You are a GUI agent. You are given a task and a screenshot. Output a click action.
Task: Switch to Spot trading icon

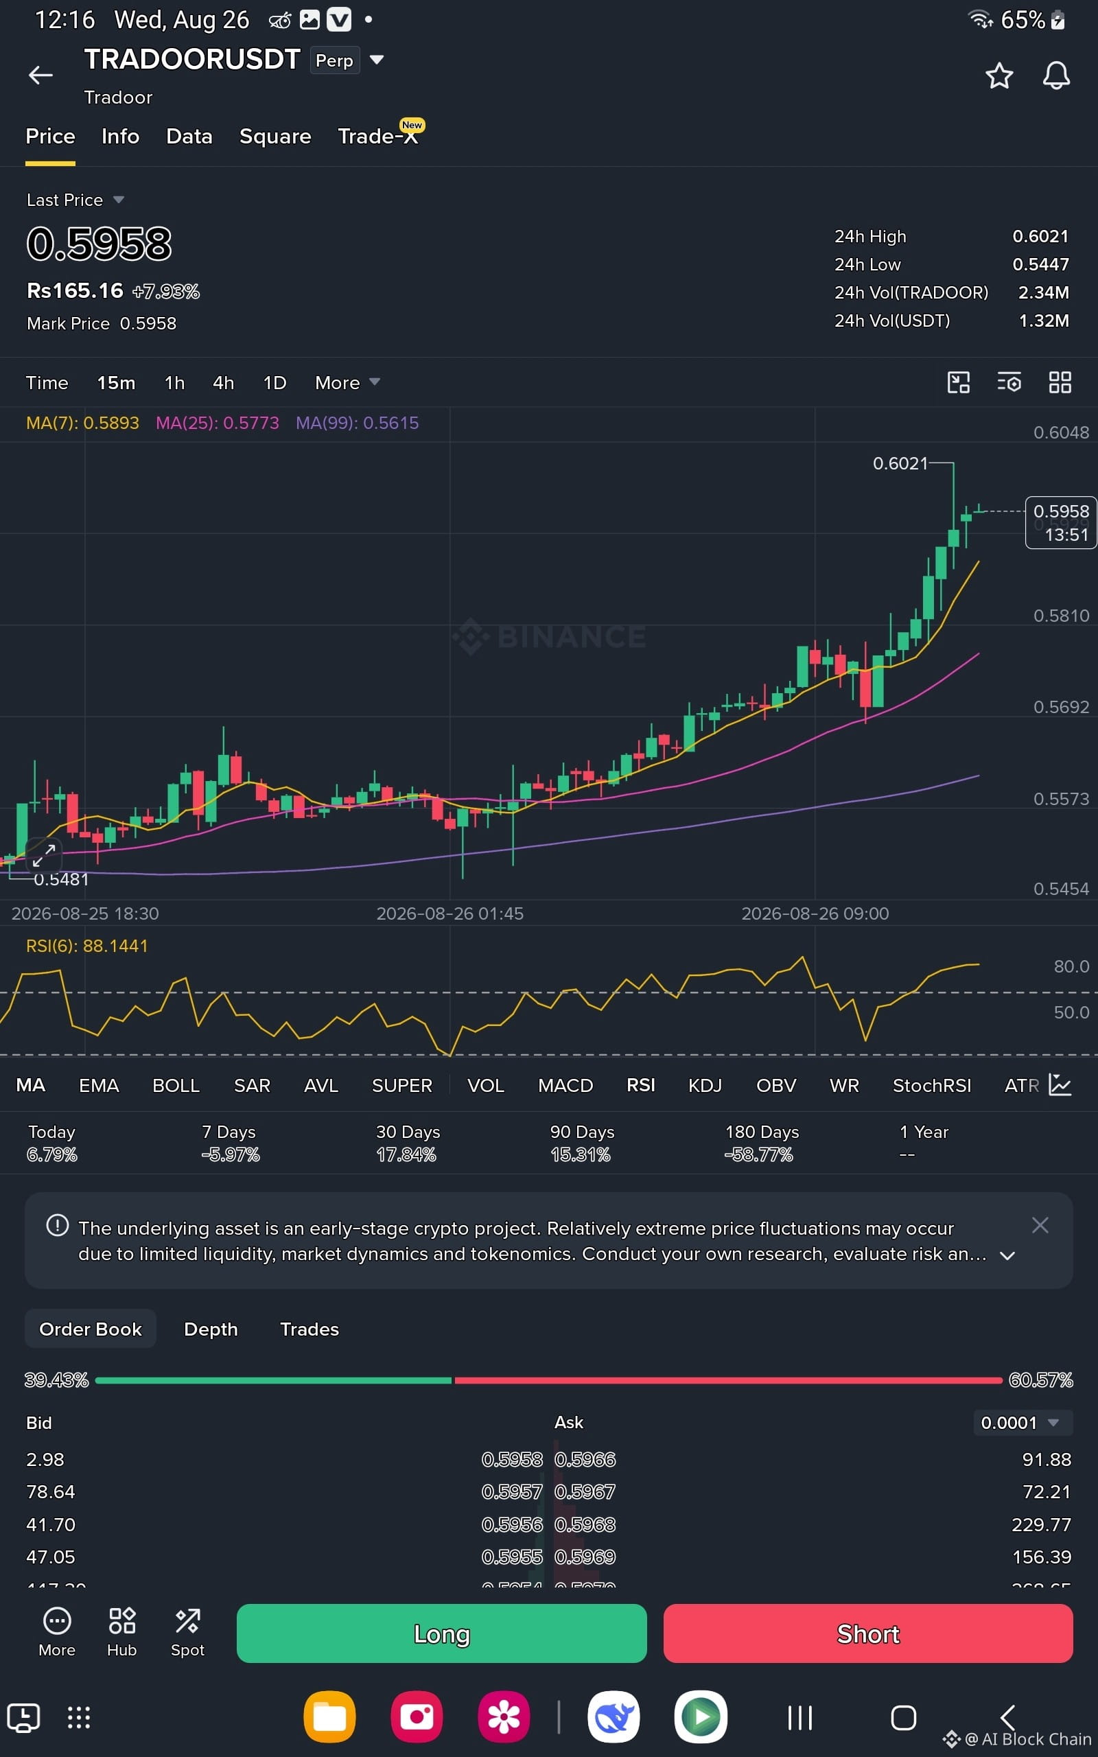(x=187, y=1632)
